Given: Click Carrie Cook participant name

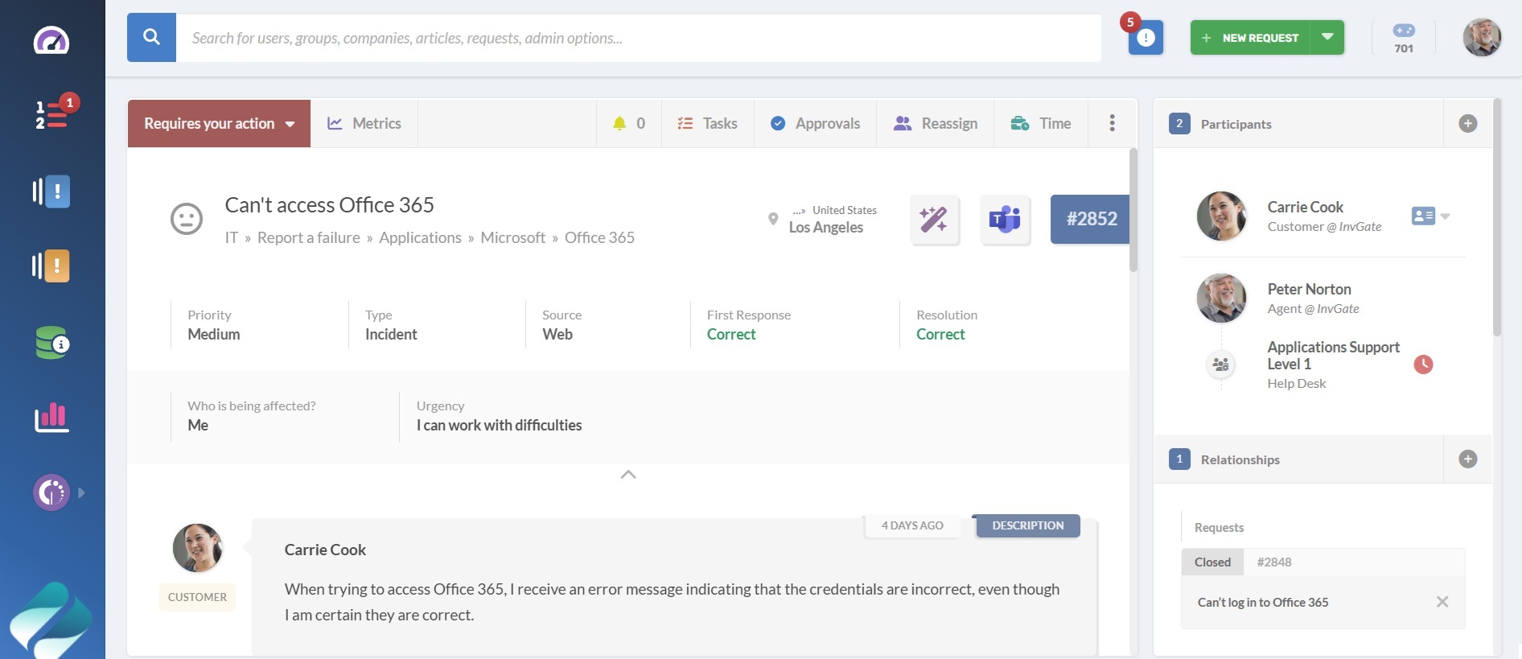Looking at the screenshot, I should click(x=1305, y=207).
